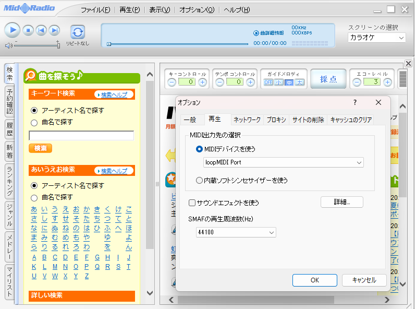Decrease tempo control with minus button
Image resolution: width=416 pixels, height=309 pixels.
coord(220,82)
